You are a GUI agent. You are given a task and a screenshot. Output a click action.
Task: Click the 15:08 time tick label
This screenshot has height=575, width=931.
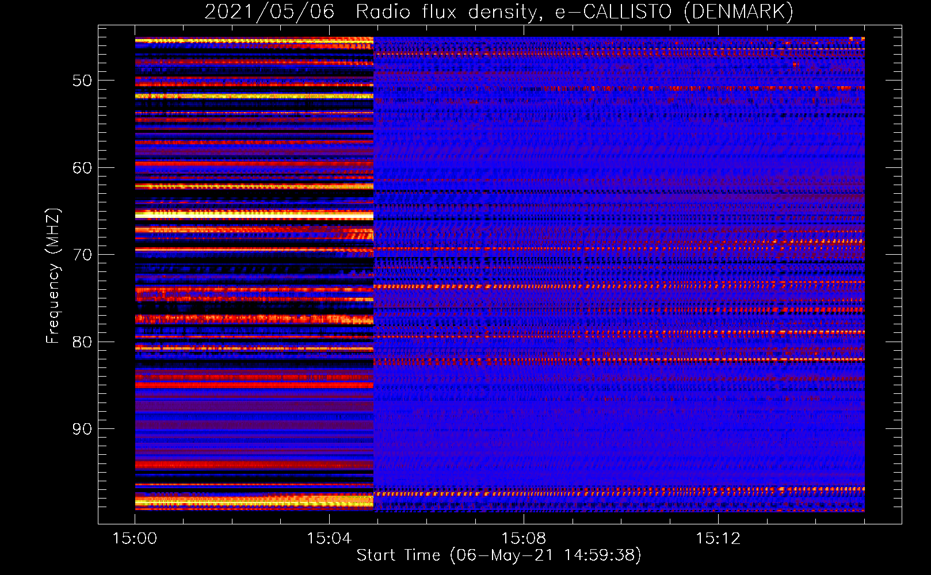524,539
